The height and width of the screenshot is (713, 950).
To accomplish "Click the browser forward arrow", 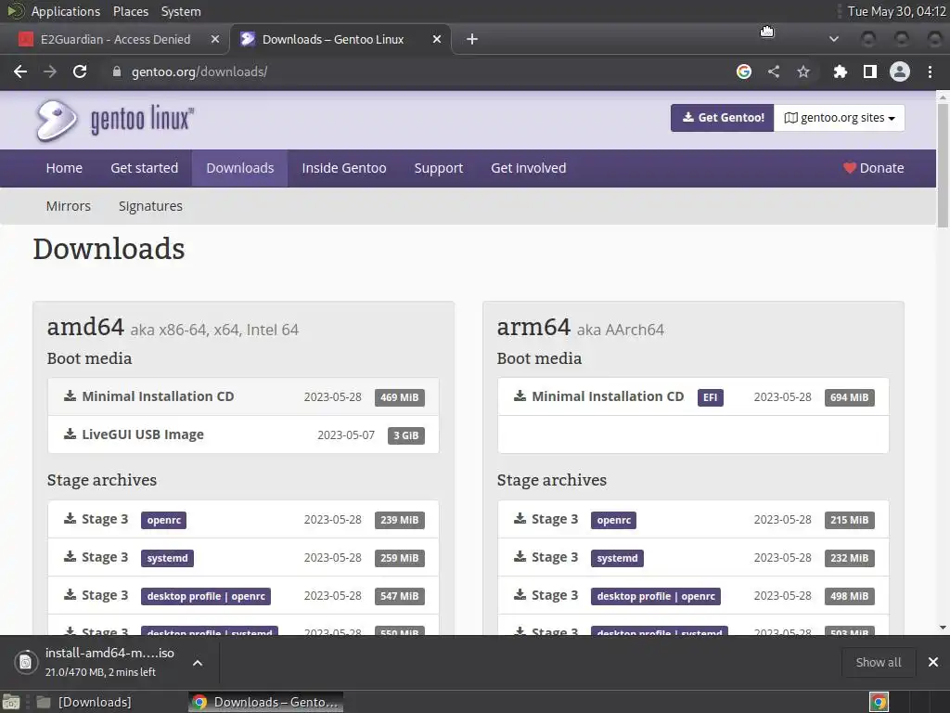I will click(x=50, y=71).
